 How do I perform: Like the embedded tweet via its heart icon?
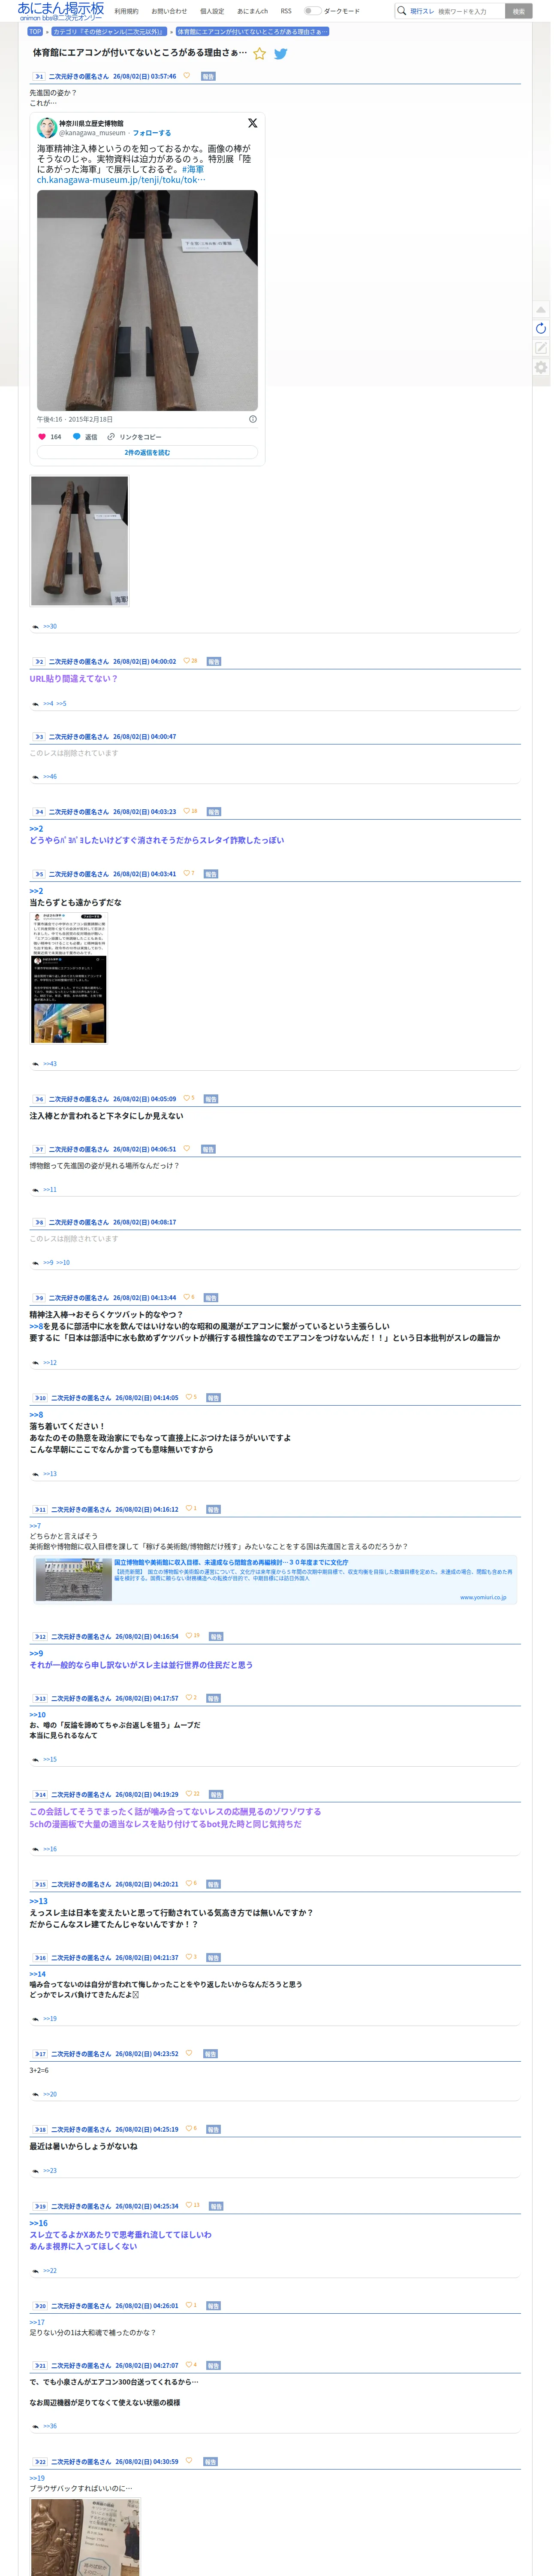[x=42, y=437]
